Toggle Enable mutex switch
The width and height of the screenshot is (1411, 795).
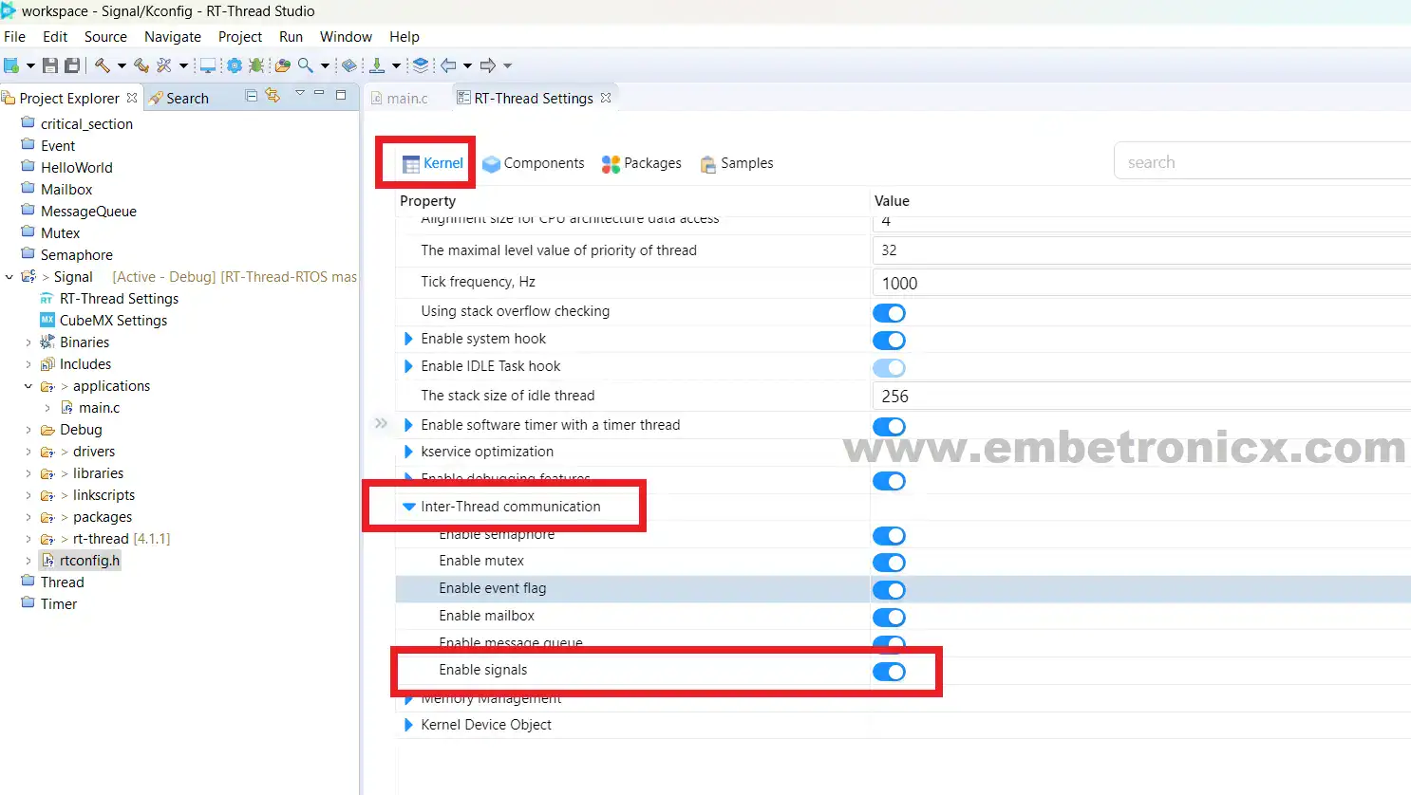click(890, 563)
